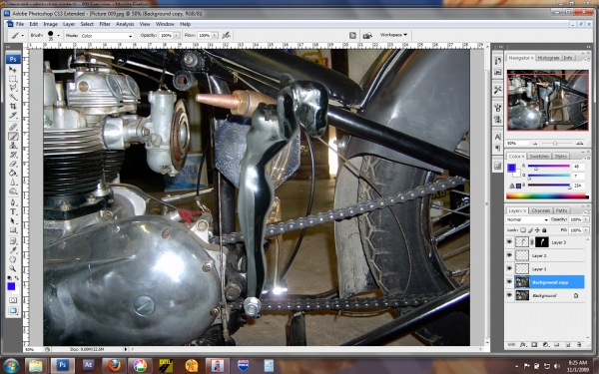Click the toolbox foreground color swatch

[11, 286]
